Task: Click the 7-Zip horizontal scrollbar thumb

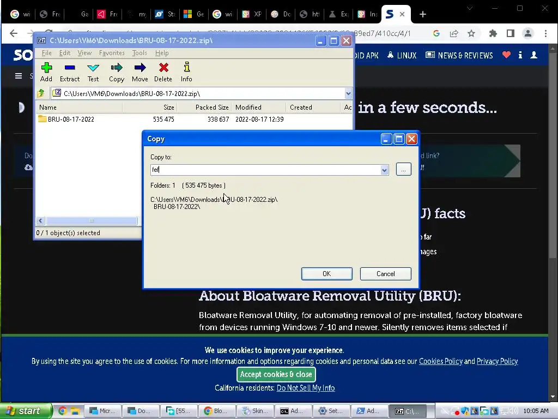Action: [92, 221]
